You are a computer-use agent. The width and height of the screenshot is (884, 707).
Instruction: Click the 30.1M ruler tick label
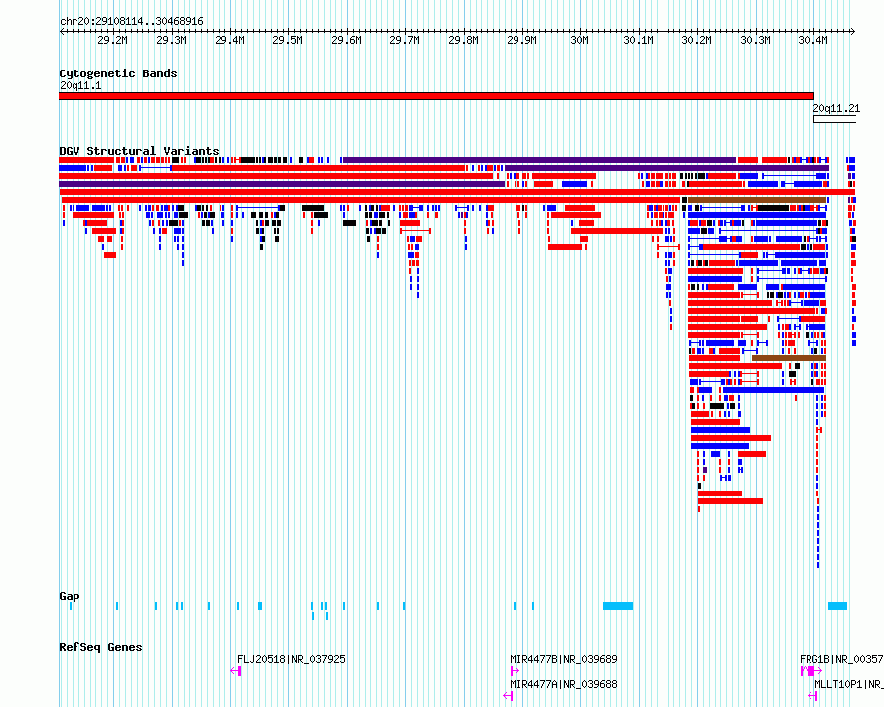[x=639, y=40]
